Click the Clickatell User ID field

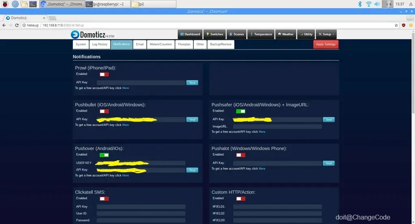click(141, 213)
